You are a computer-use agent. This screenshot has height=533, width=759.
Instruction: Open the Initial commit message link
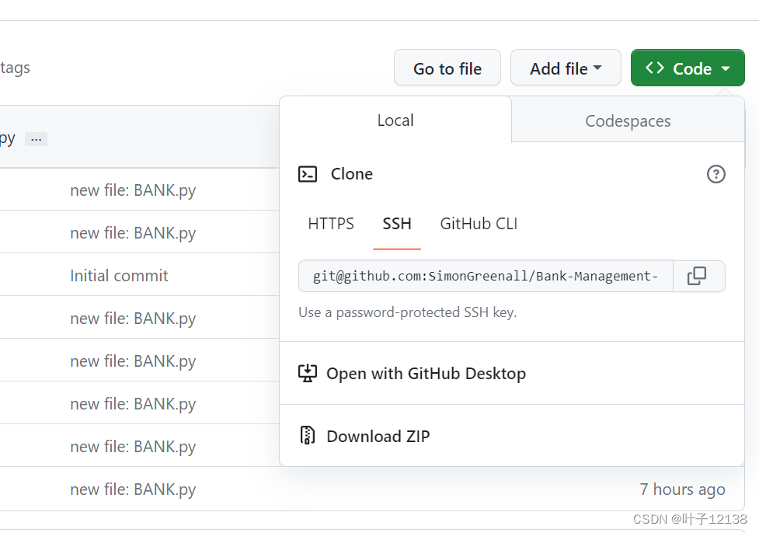[119, 276]
